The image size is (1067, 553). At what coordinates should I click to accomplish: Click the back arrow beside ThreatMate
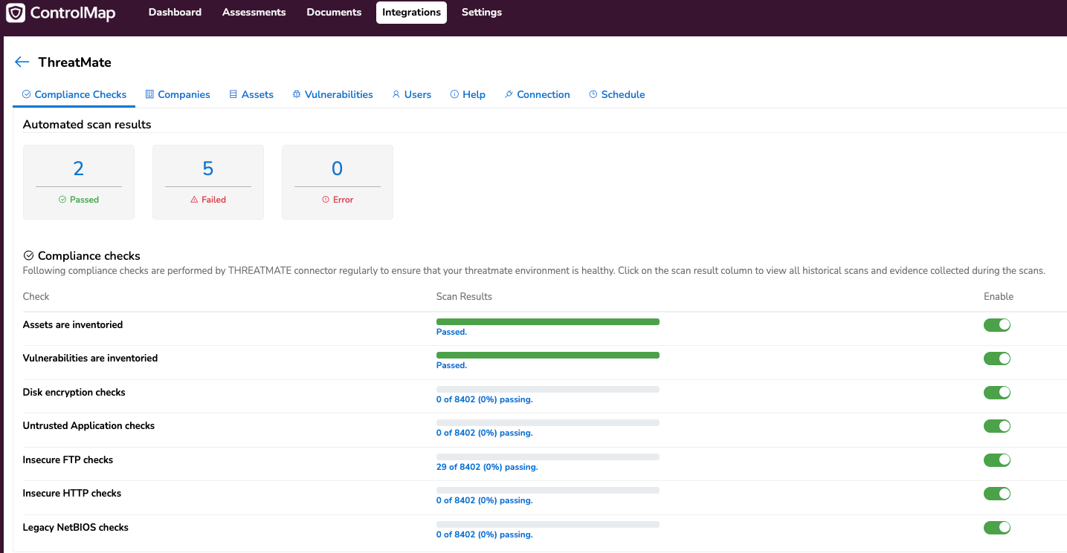point(22,62)
